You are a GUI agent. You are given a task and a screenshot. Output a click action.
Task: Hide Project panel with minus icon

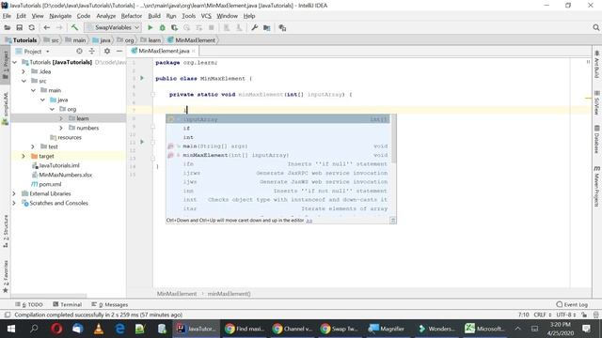(x=119, y=51)
